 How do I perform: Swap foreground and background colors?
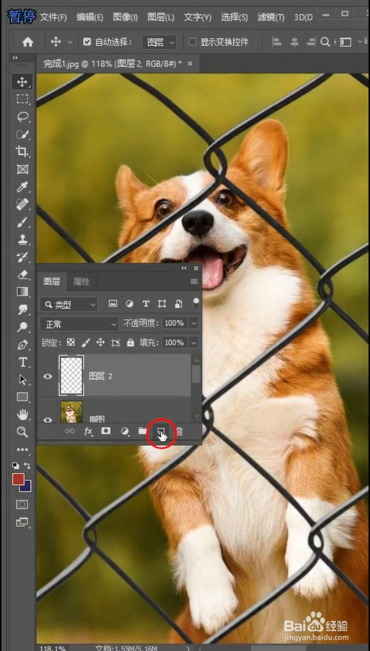click(27, 465)
